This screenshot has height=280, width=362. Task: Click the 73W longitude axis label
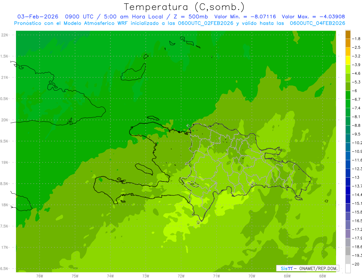[146, 276]
